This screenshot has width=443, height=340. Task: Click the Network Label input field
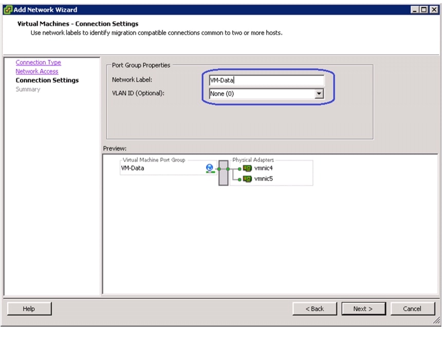pyautogui.click(x=267, y=80)
